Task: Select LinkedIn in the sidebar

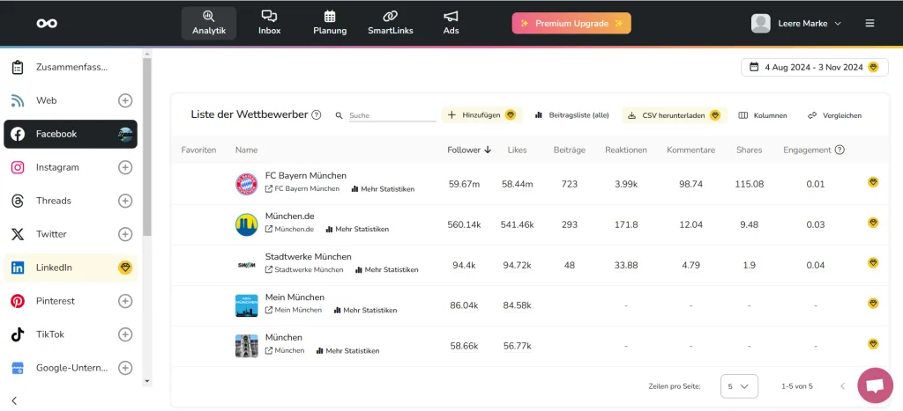Action: [x=54, y=268]
